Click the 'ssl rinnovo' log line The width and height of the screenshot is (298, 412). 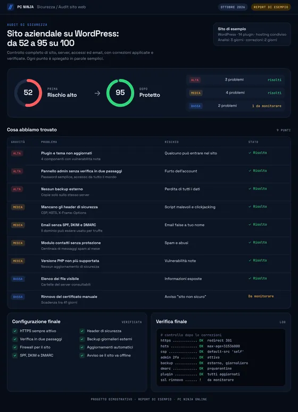[197, 380]
